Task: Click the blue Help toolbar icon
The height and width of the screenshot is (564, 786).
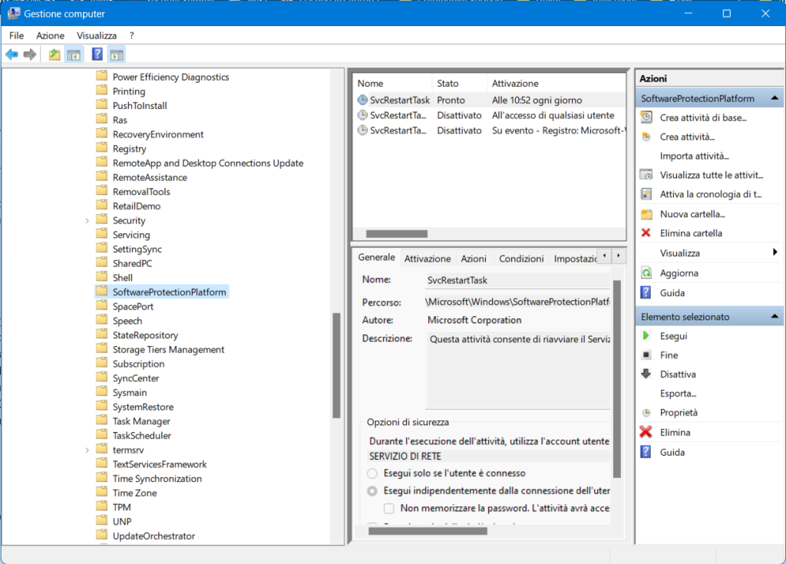Action: pyautogui.click(x=97, y=54)
